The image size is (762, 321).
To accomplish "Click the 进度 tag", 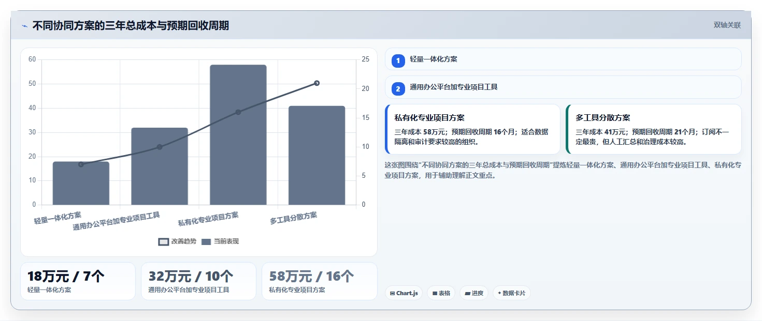I will [474, 293].
